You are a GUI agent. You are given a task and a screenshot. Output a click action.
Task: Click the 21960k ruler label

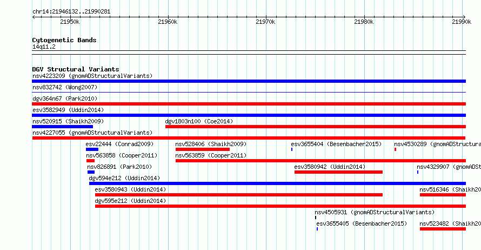click(x=168, y=22)
